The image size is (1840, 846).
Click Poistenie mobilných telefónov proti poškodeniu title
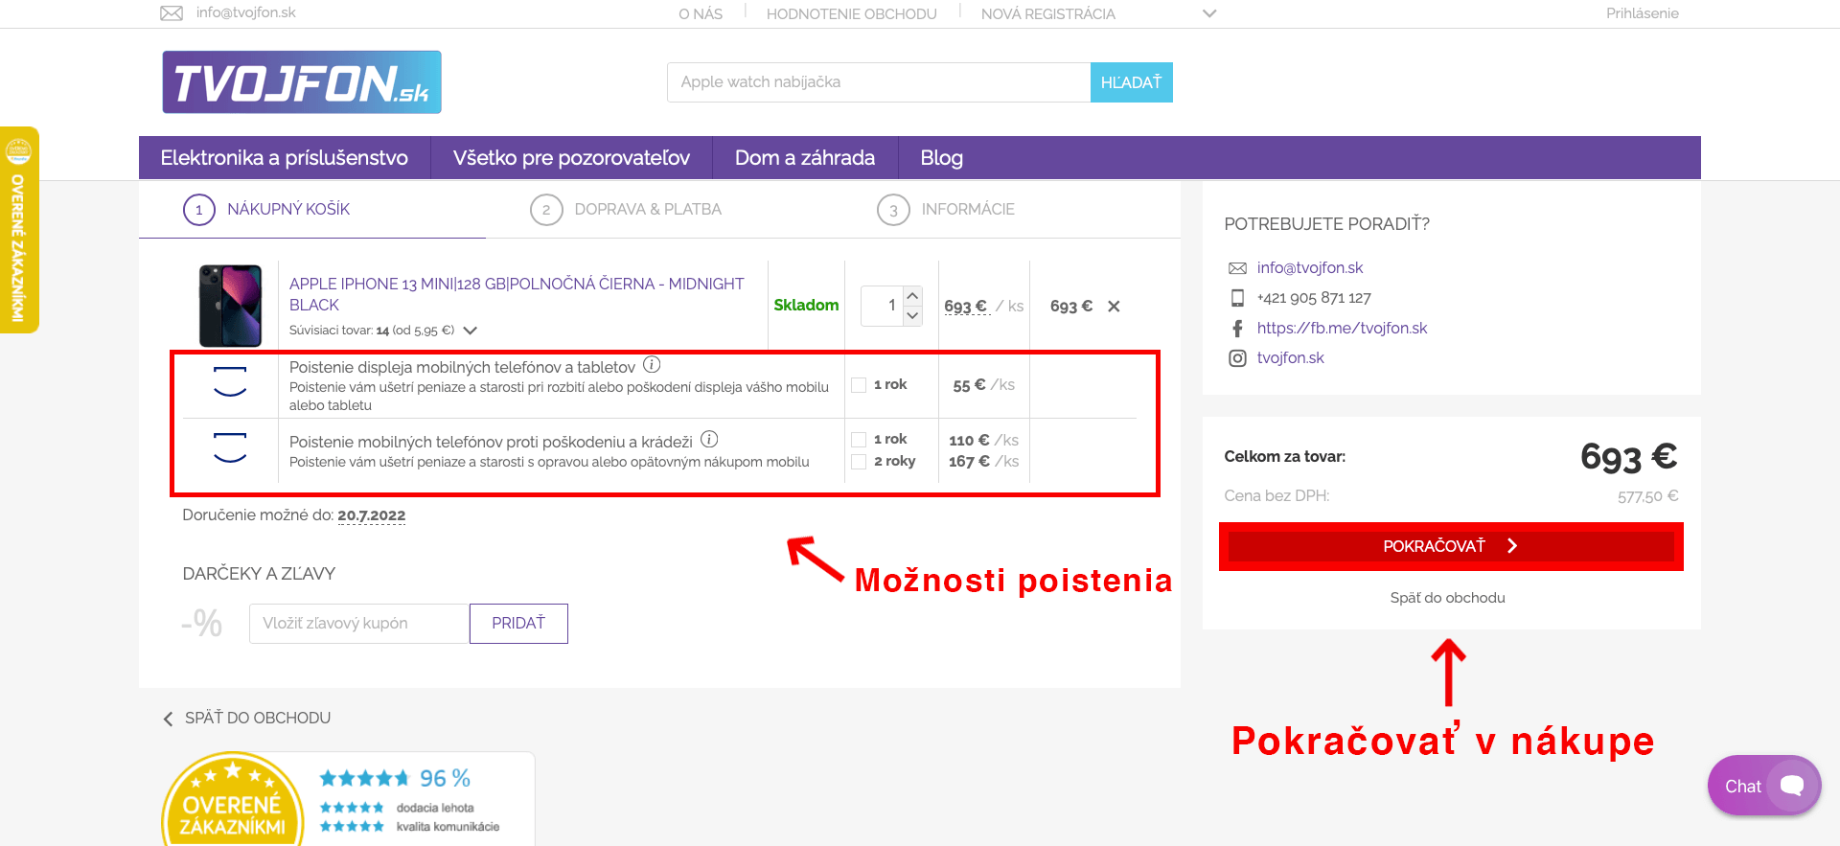(x=491, y=442)
